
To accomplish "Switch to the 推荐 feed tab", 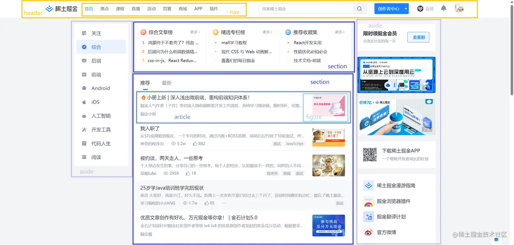I will 145,83.
